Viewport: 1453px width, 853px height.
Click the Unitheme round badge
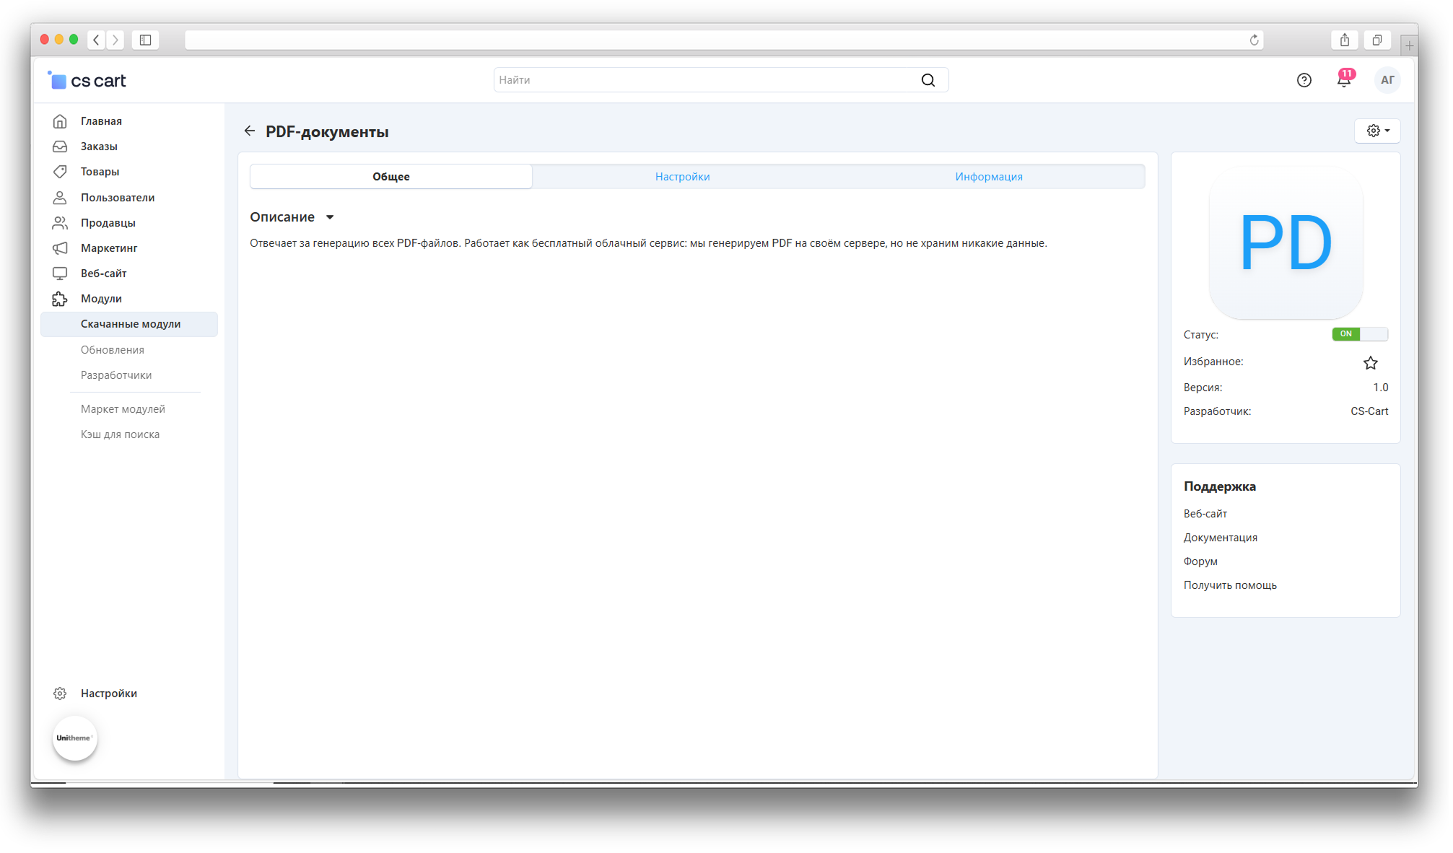(74, 738)
